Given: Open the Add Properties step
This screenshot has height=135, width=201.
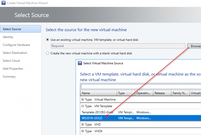Looking at the screenshot, I should pyautogui.click(x=13, y=69).
